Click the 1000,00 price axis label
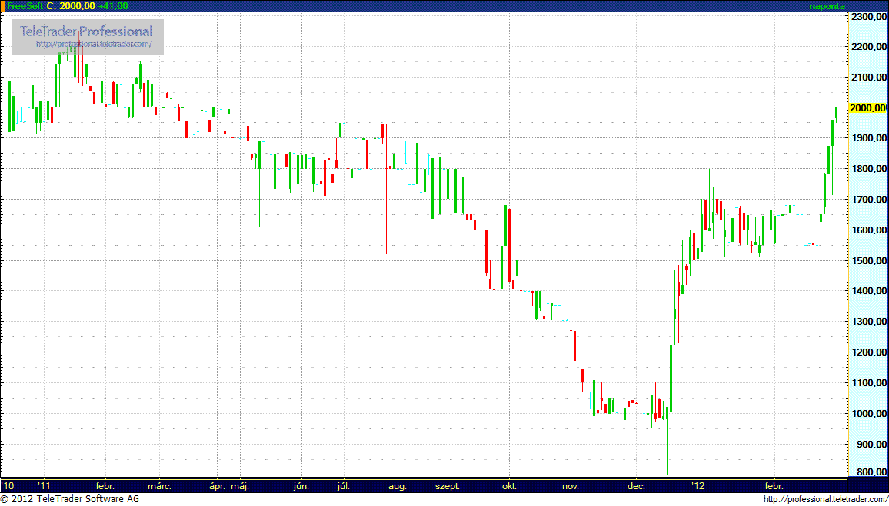This screenshot has height=506, width=889. click(870, 414)
